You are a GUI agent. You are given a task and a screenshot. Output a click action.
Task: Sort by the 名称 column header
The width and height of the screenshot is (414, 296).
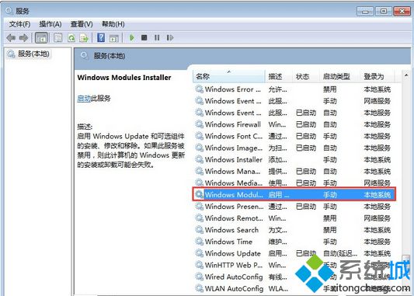[229, 77]
